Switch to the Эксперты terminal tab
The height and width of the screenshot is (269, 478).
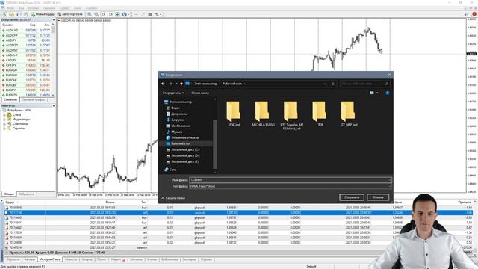coord(189,259)
